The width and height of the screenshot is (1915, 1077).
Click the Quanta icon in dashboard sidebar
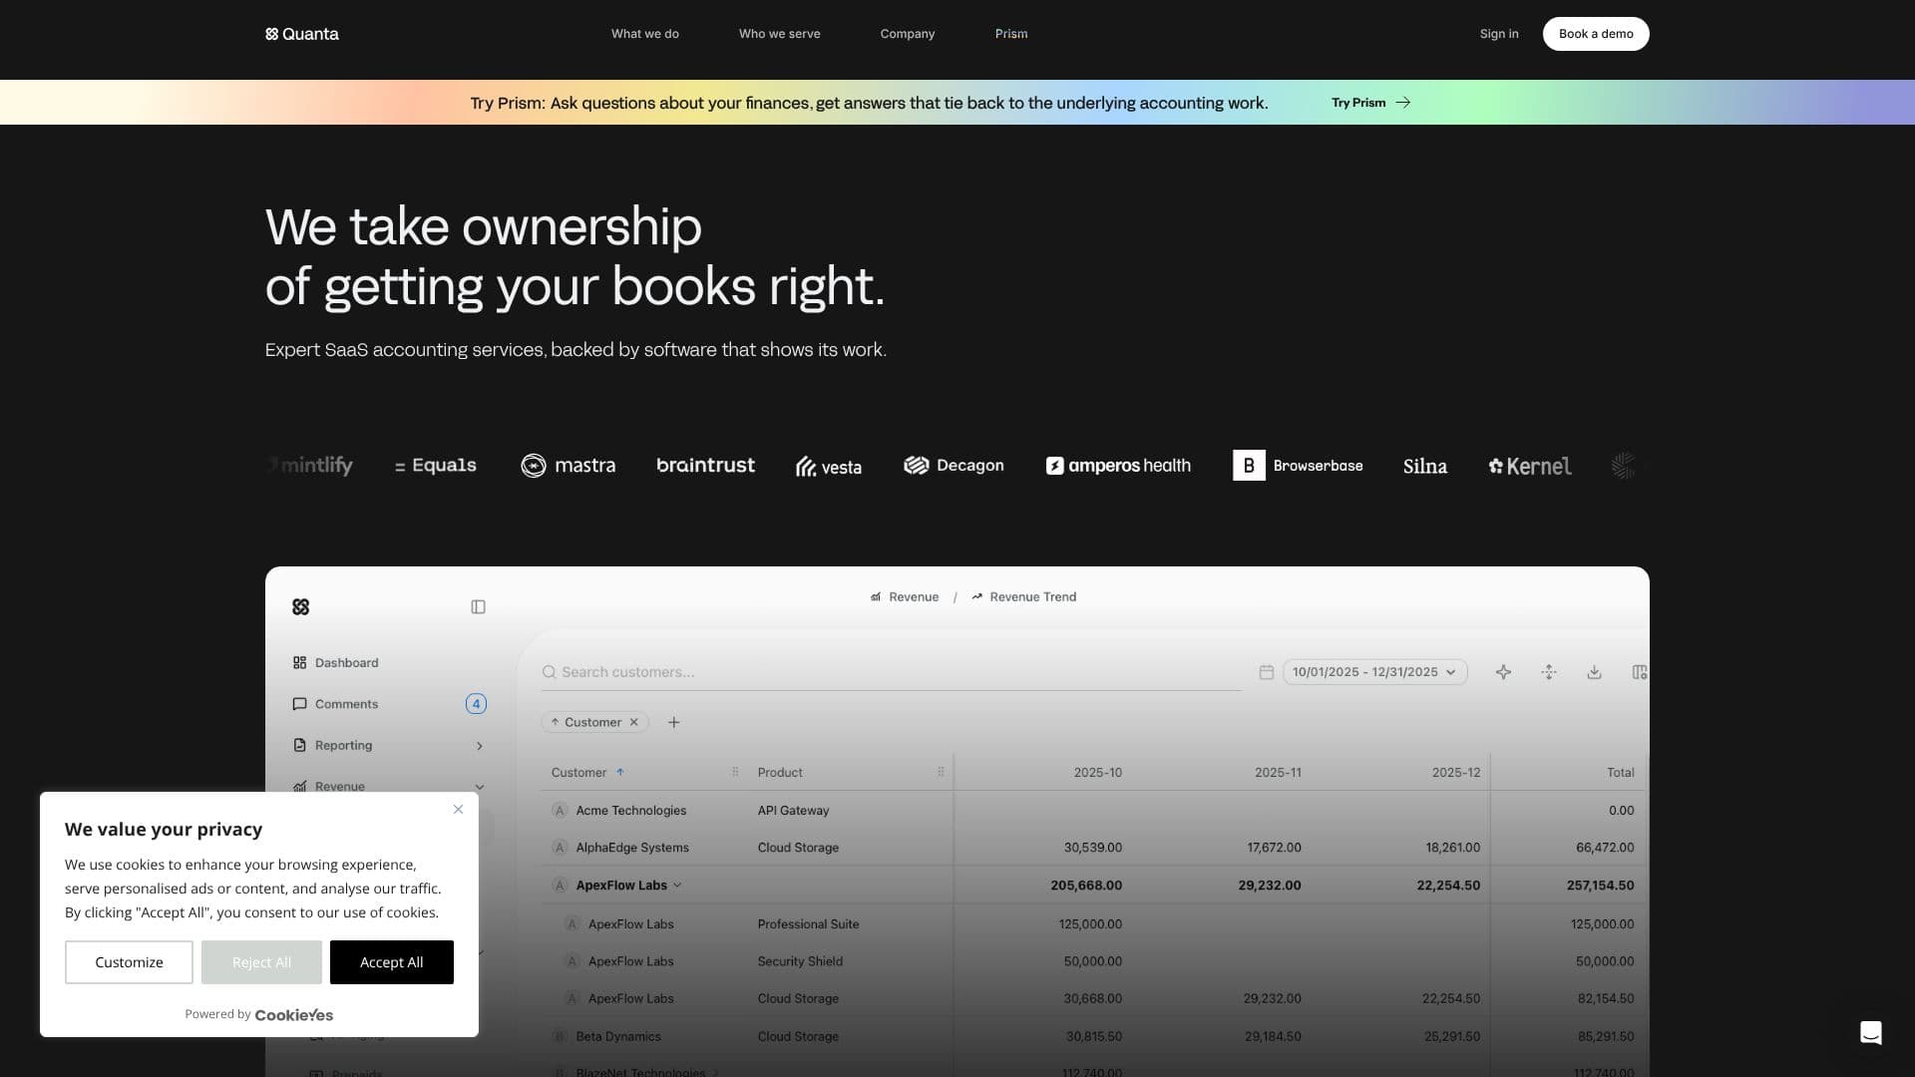pos(300,606)
